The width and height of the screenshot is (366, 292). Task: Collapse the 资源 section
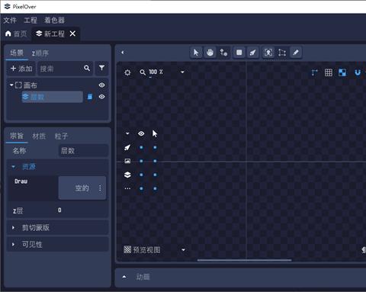click(13, 167)
